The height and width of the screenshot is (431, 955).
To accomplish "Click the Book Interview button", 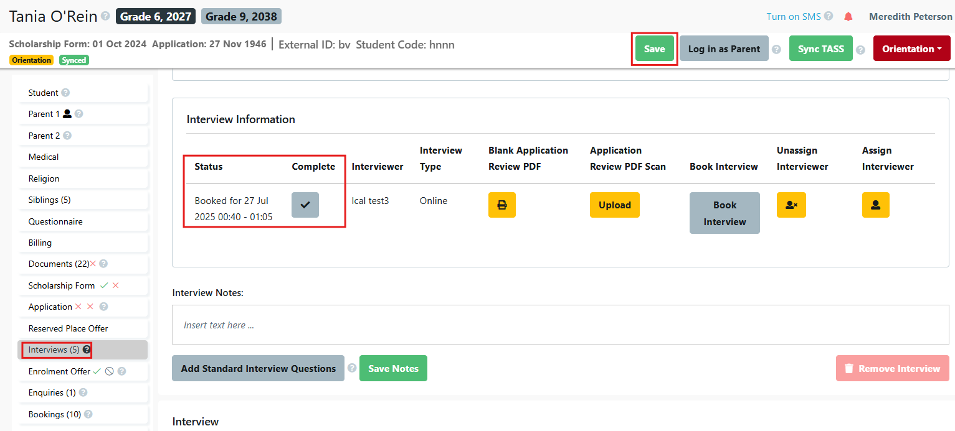I will (x=724, y=213).
